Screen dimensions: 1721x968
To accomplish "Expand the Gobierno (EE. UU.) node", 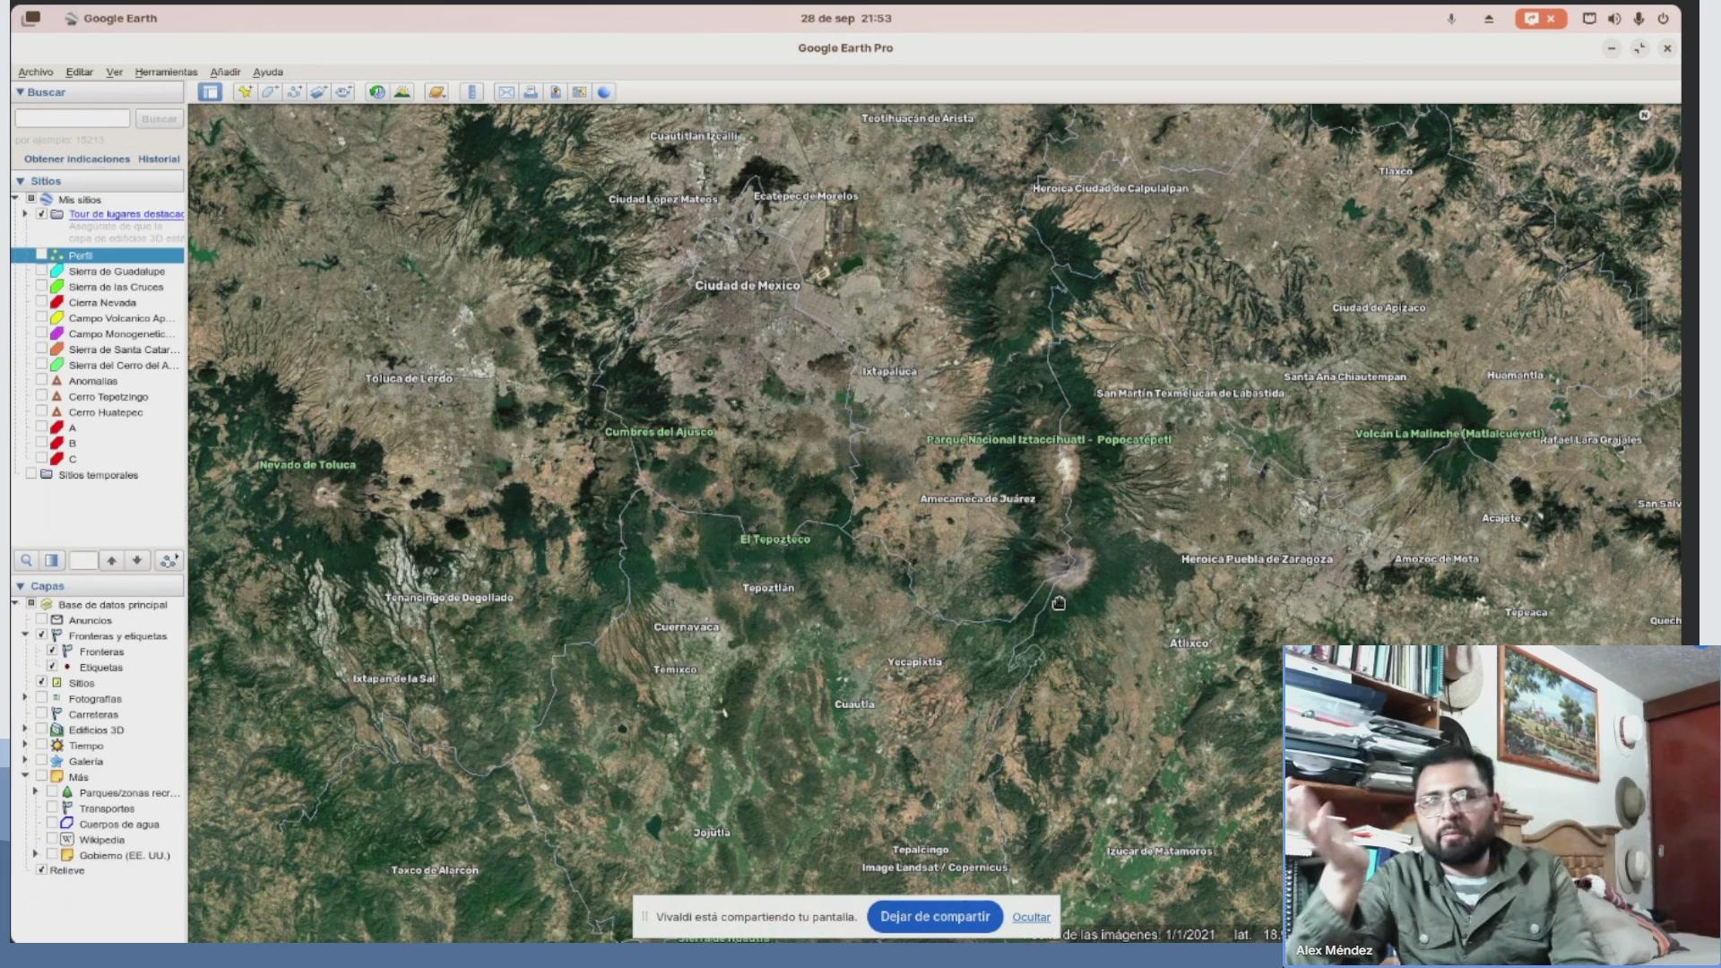I will tap(36, 854).
